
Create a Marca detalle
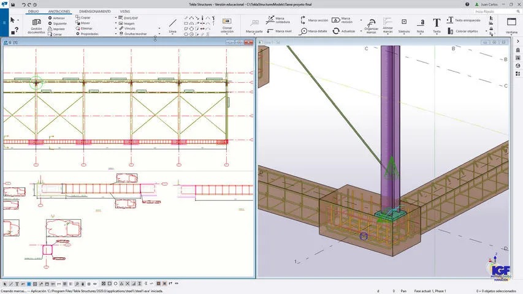(313, 31)
